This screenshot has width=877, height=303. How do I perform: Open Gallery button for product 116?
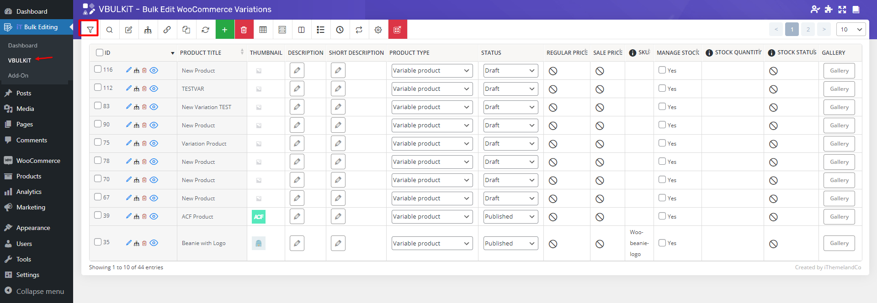(x=839, y=71)
